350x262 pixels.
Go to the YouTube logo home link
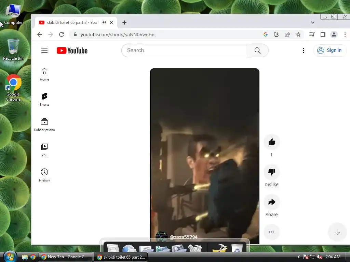pyautogui.click(x=72, y=50)
